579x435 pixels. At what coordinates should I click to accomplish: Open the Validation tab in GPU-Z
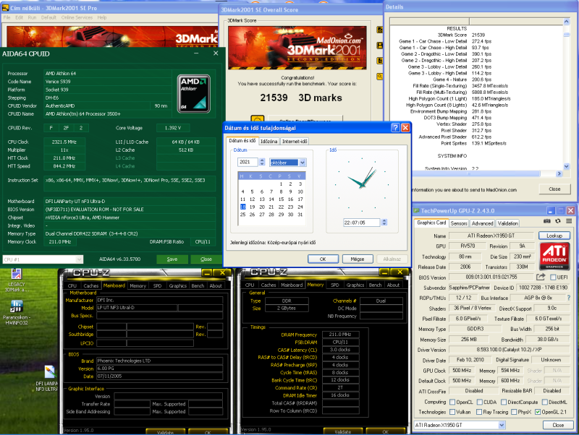(508, 223)
